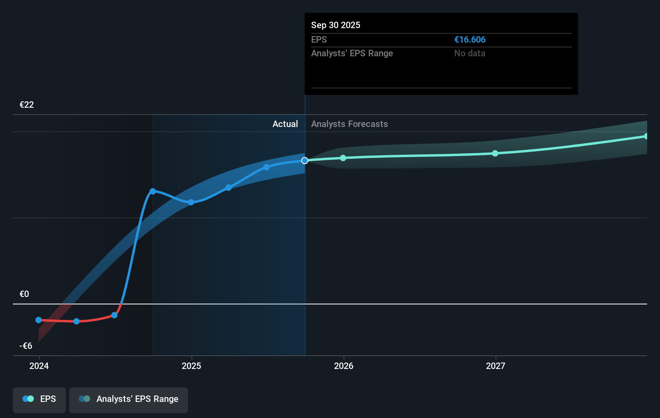660x418 pixels.
Task: Click the 2027 x-axis label
Action: (496, 366)
